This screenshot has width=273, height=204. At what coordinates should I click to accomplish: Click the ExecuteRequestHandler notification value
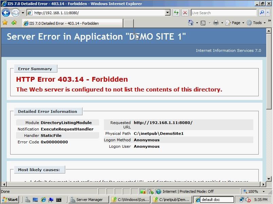tap(67, 129)
